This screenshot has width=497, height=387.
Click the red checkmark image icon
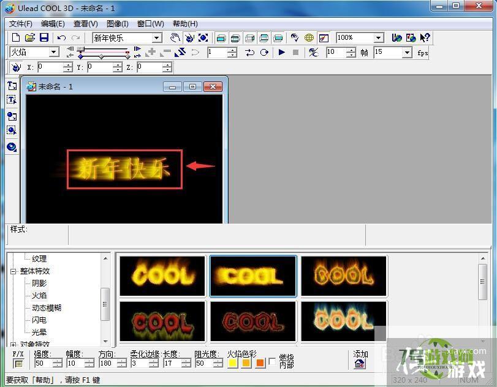[324, 38]
